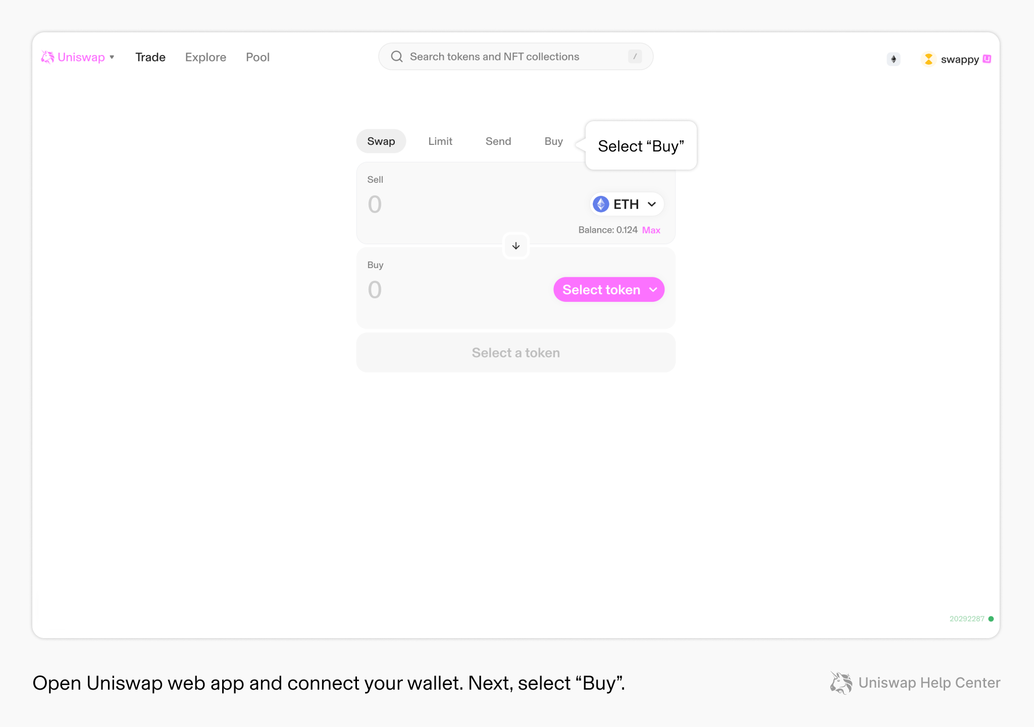Click the Max balance link
The image size is (1034, 727).
click(651, 230)
